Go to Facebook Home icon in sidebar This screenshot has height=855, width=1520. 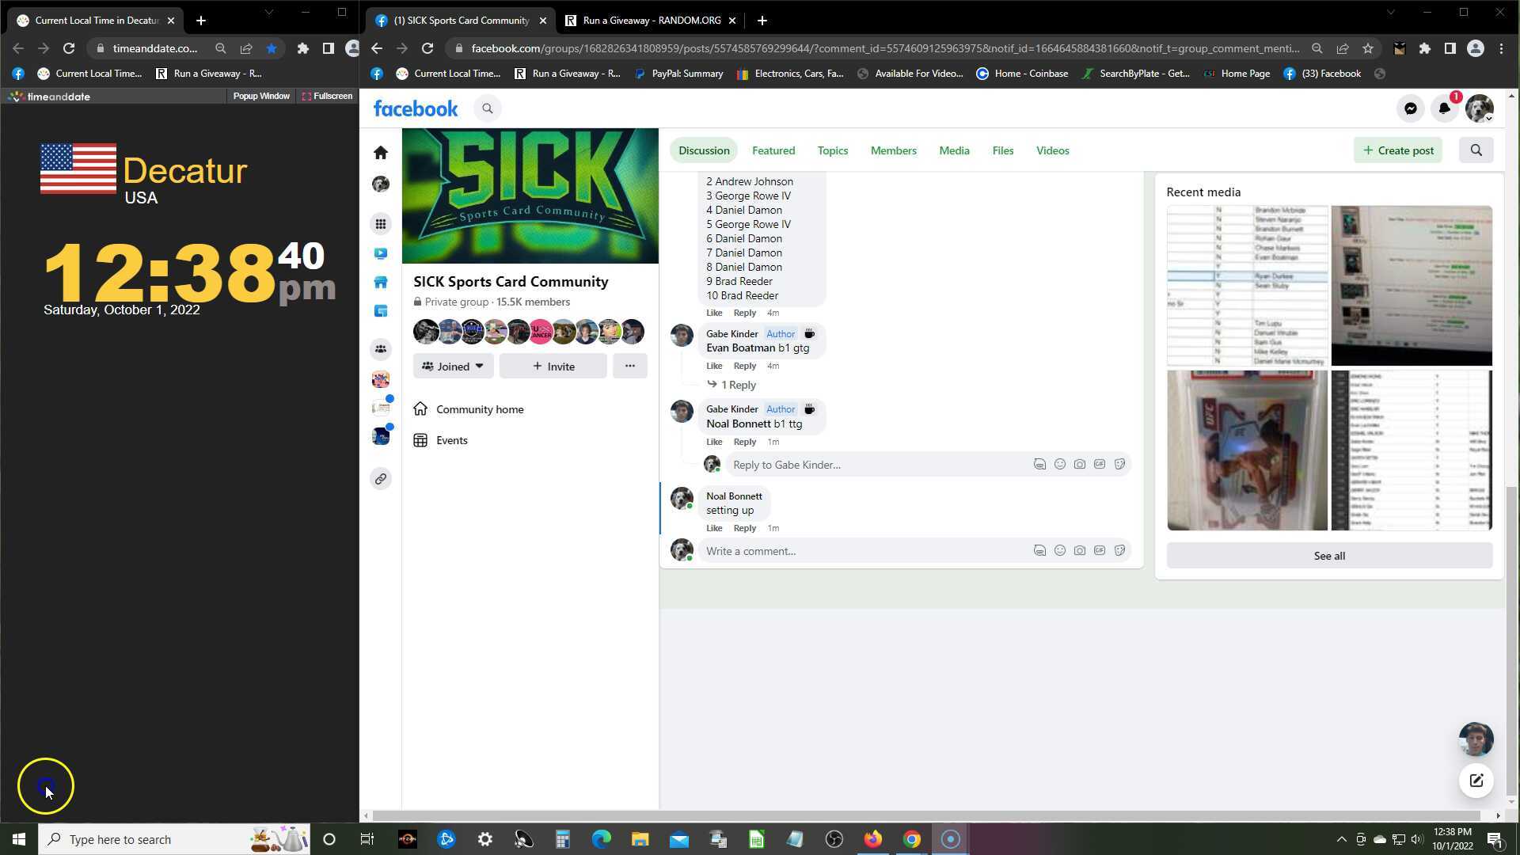pos(381,152)
